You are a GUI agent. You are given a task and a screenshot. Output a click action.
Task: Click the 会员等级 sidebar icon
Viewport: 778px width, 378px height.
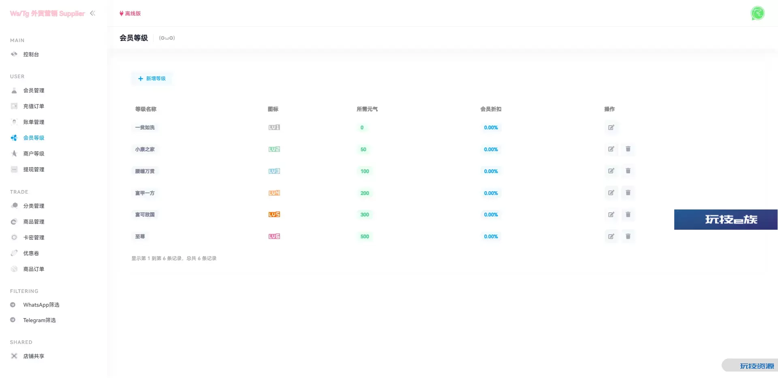pyautogui.click(x=14, y=138)
